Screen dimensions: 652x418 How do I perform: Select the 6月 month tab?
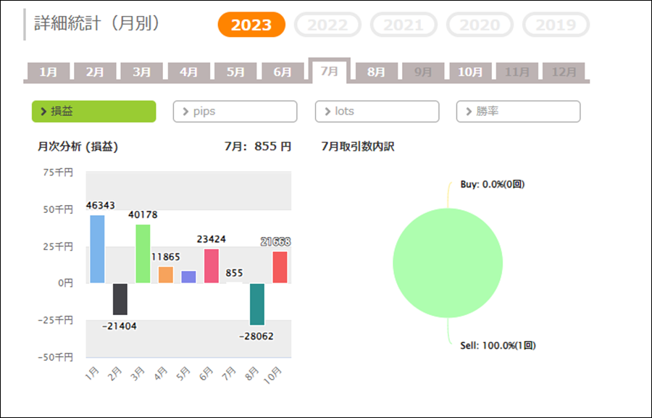pos(283,72)
